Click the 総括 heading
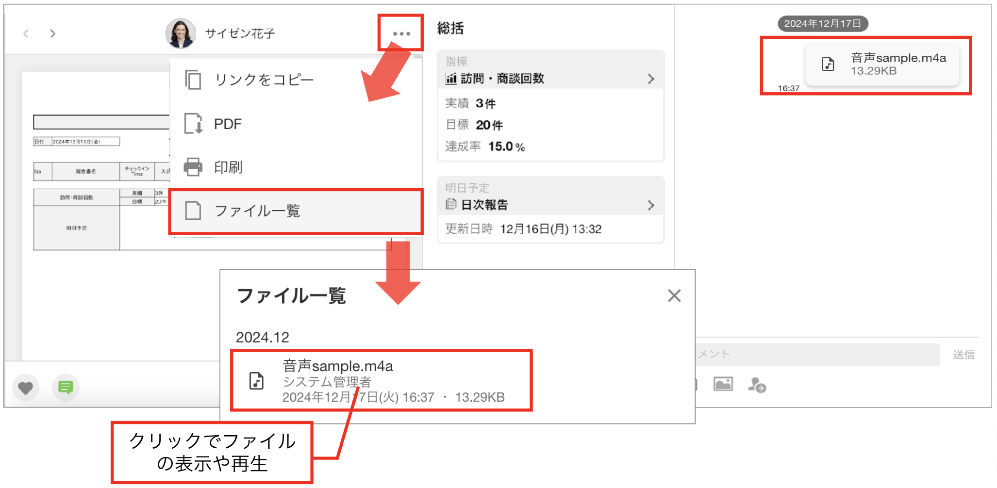 [450, 28]
